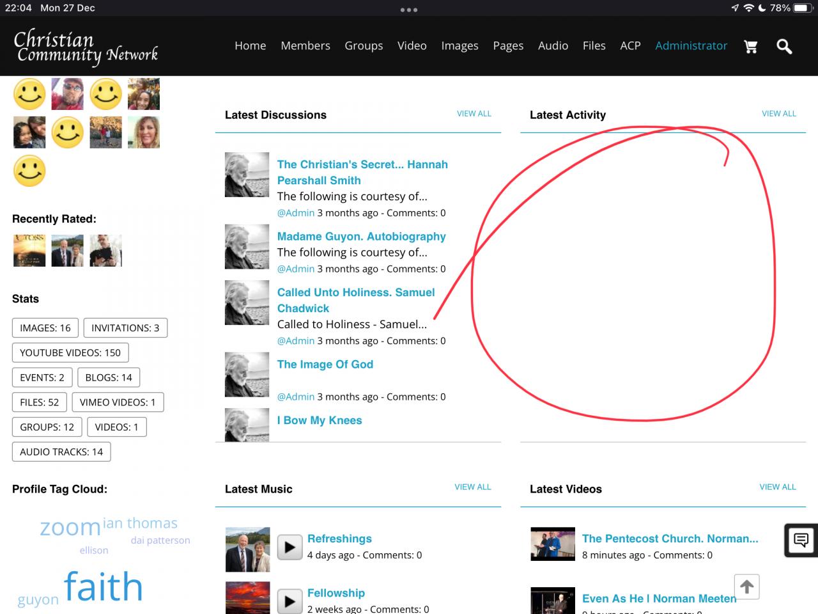818x614 pixels.
Task: Play the Refreshings audio track
Action: click(x=289, y=547)
